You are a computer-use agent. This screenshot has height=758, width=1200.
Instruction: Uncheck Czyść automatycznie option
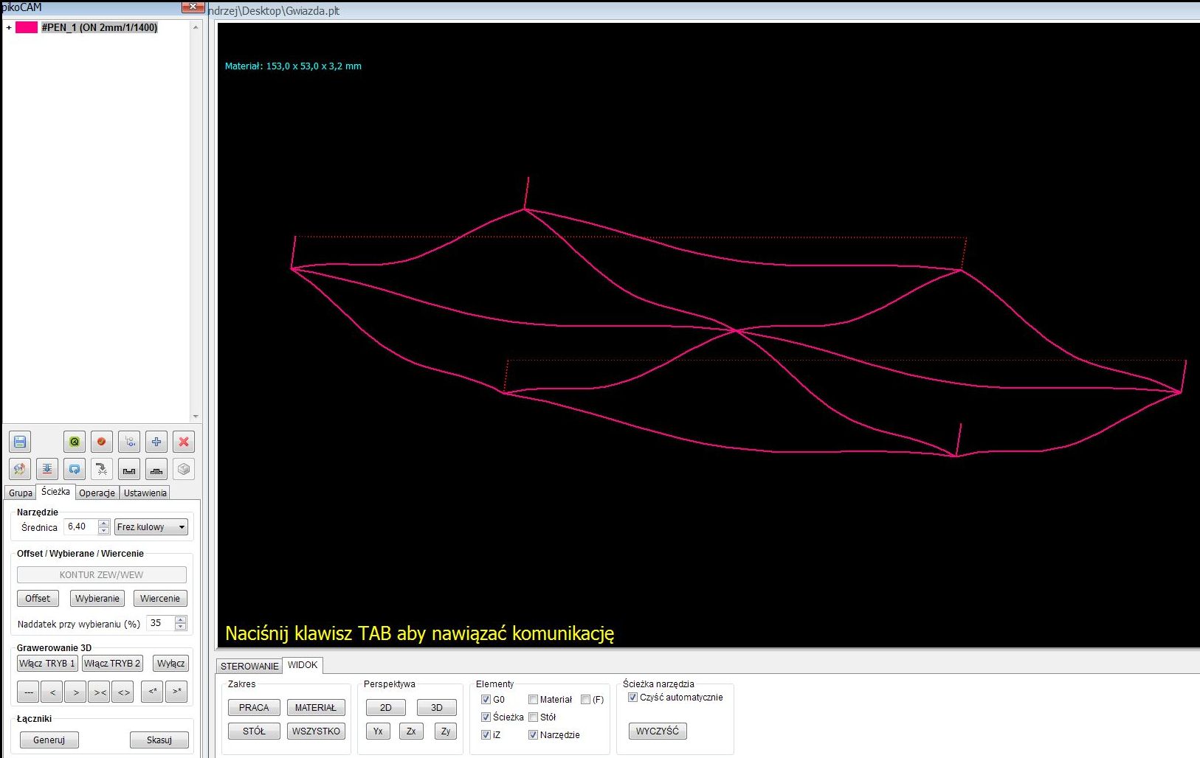pos(632,697)
